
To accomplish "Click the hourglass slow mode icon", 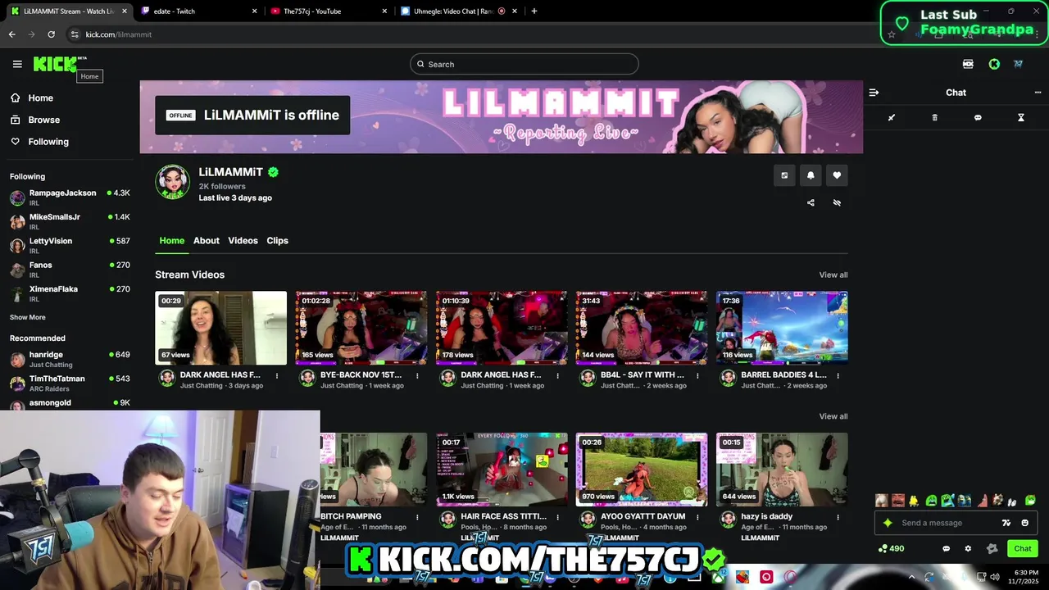I will tap(1021, 118).
